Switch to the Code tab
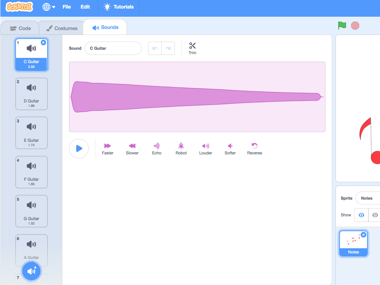Image resolution: width=380 pixels, height=285 pixels. pyautogui.click(x=20, y=28)
